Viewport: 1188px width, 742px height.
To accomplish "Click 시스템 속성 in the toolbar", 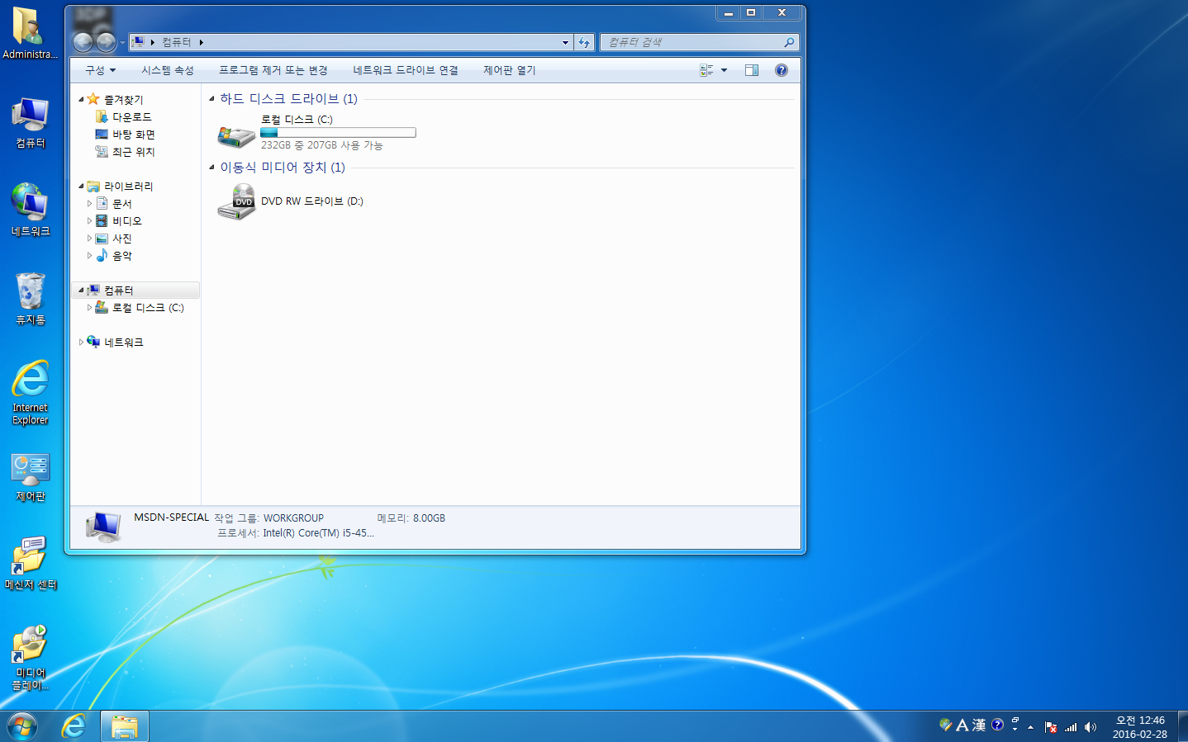I will coord(168,70).
